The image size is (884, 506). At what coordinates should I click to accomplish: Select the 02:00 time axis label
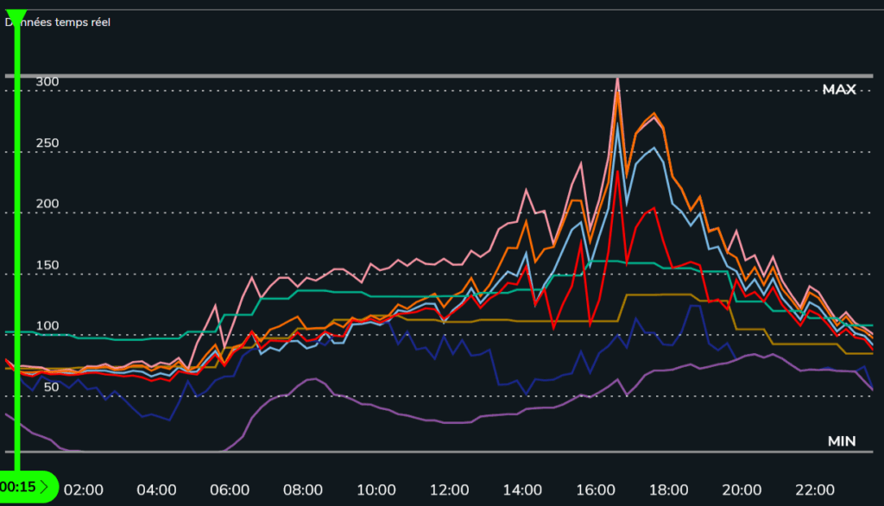coord(84,489)
